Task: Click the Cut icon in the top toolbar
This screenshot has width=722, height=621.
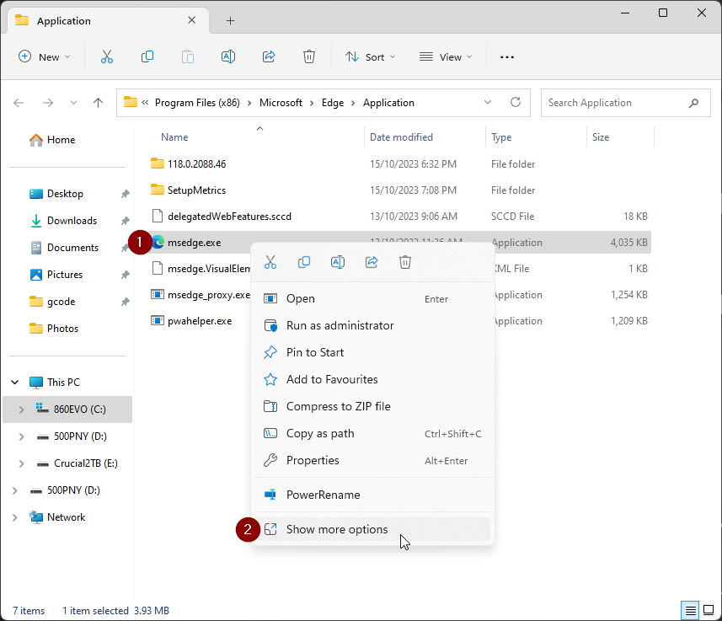Action: coord(107,56)
